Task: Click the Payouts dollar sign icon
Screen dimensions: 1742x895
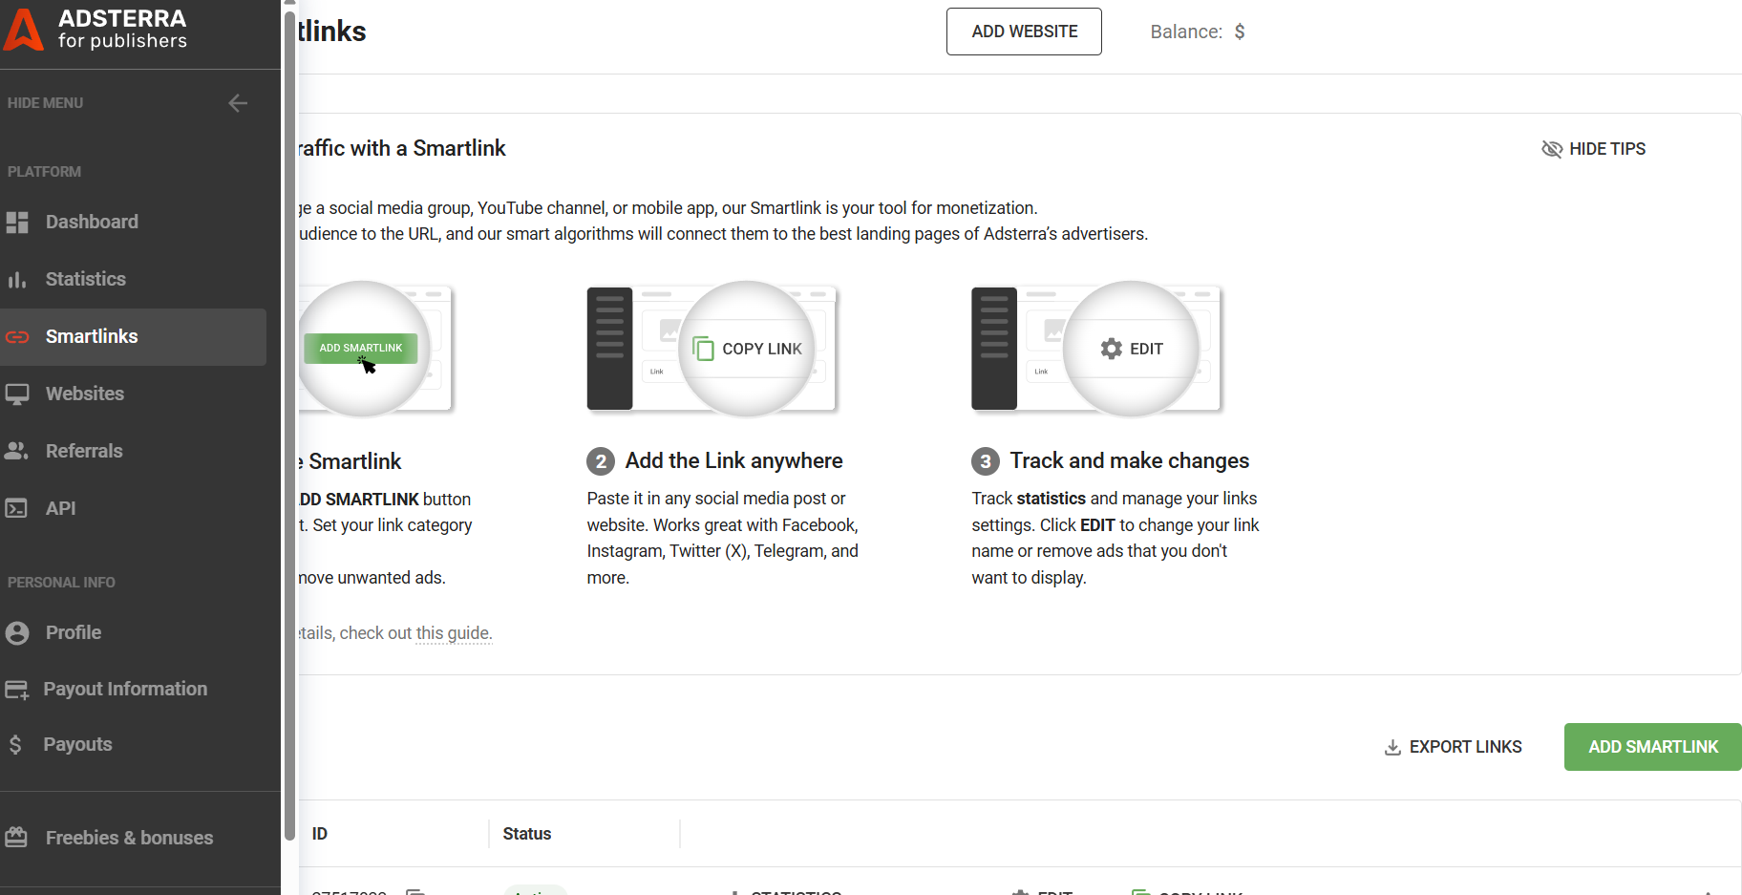Action: [15, 745]
